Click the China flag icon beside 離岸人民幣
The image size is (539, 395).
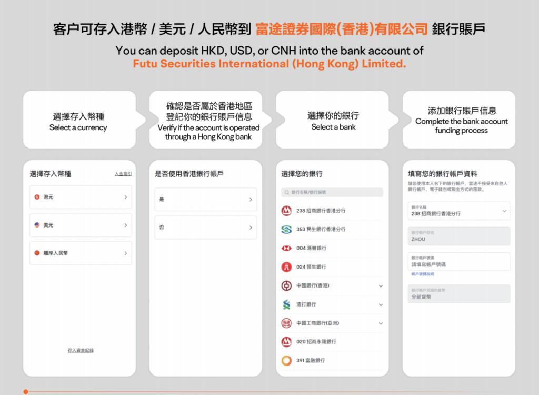[x=37, y=253]
